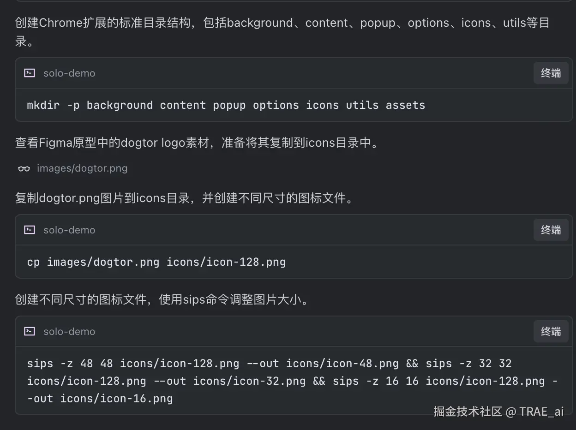Viewport: 576px width, 430px height.
Task: Click the solo-demo label above the mkdir command
Action: coord(69,73)
